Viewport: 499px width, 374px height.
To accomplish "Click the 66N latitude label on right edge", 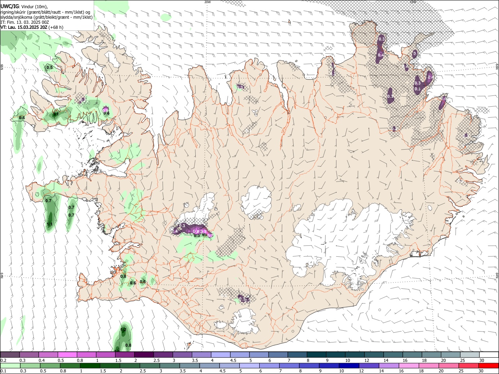I will (497, 67).
